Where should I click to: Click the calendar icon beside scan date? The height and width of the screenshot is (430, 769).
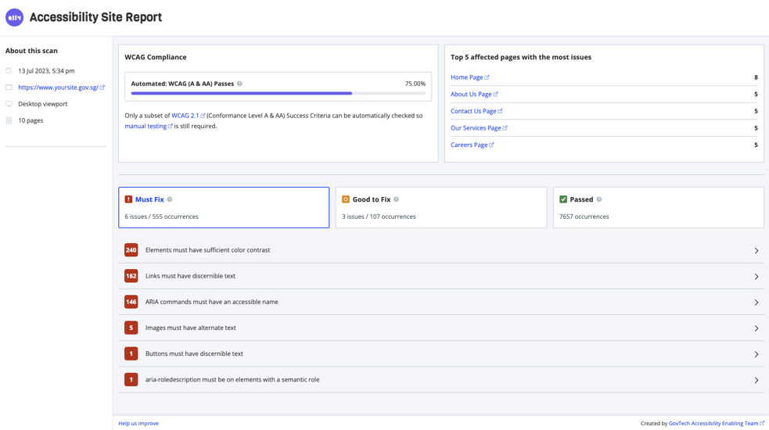point(9,71)
